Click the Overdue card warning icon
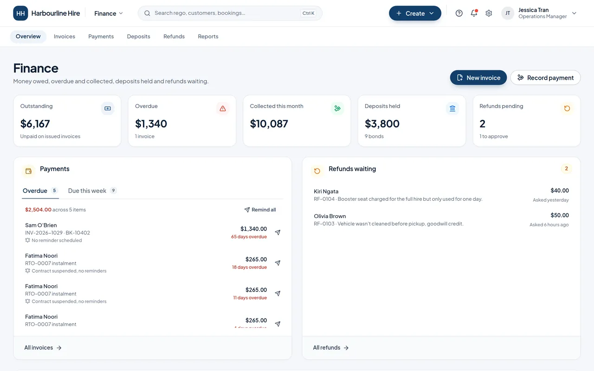Viewport: 594px width, 371px height. (223, 109)
